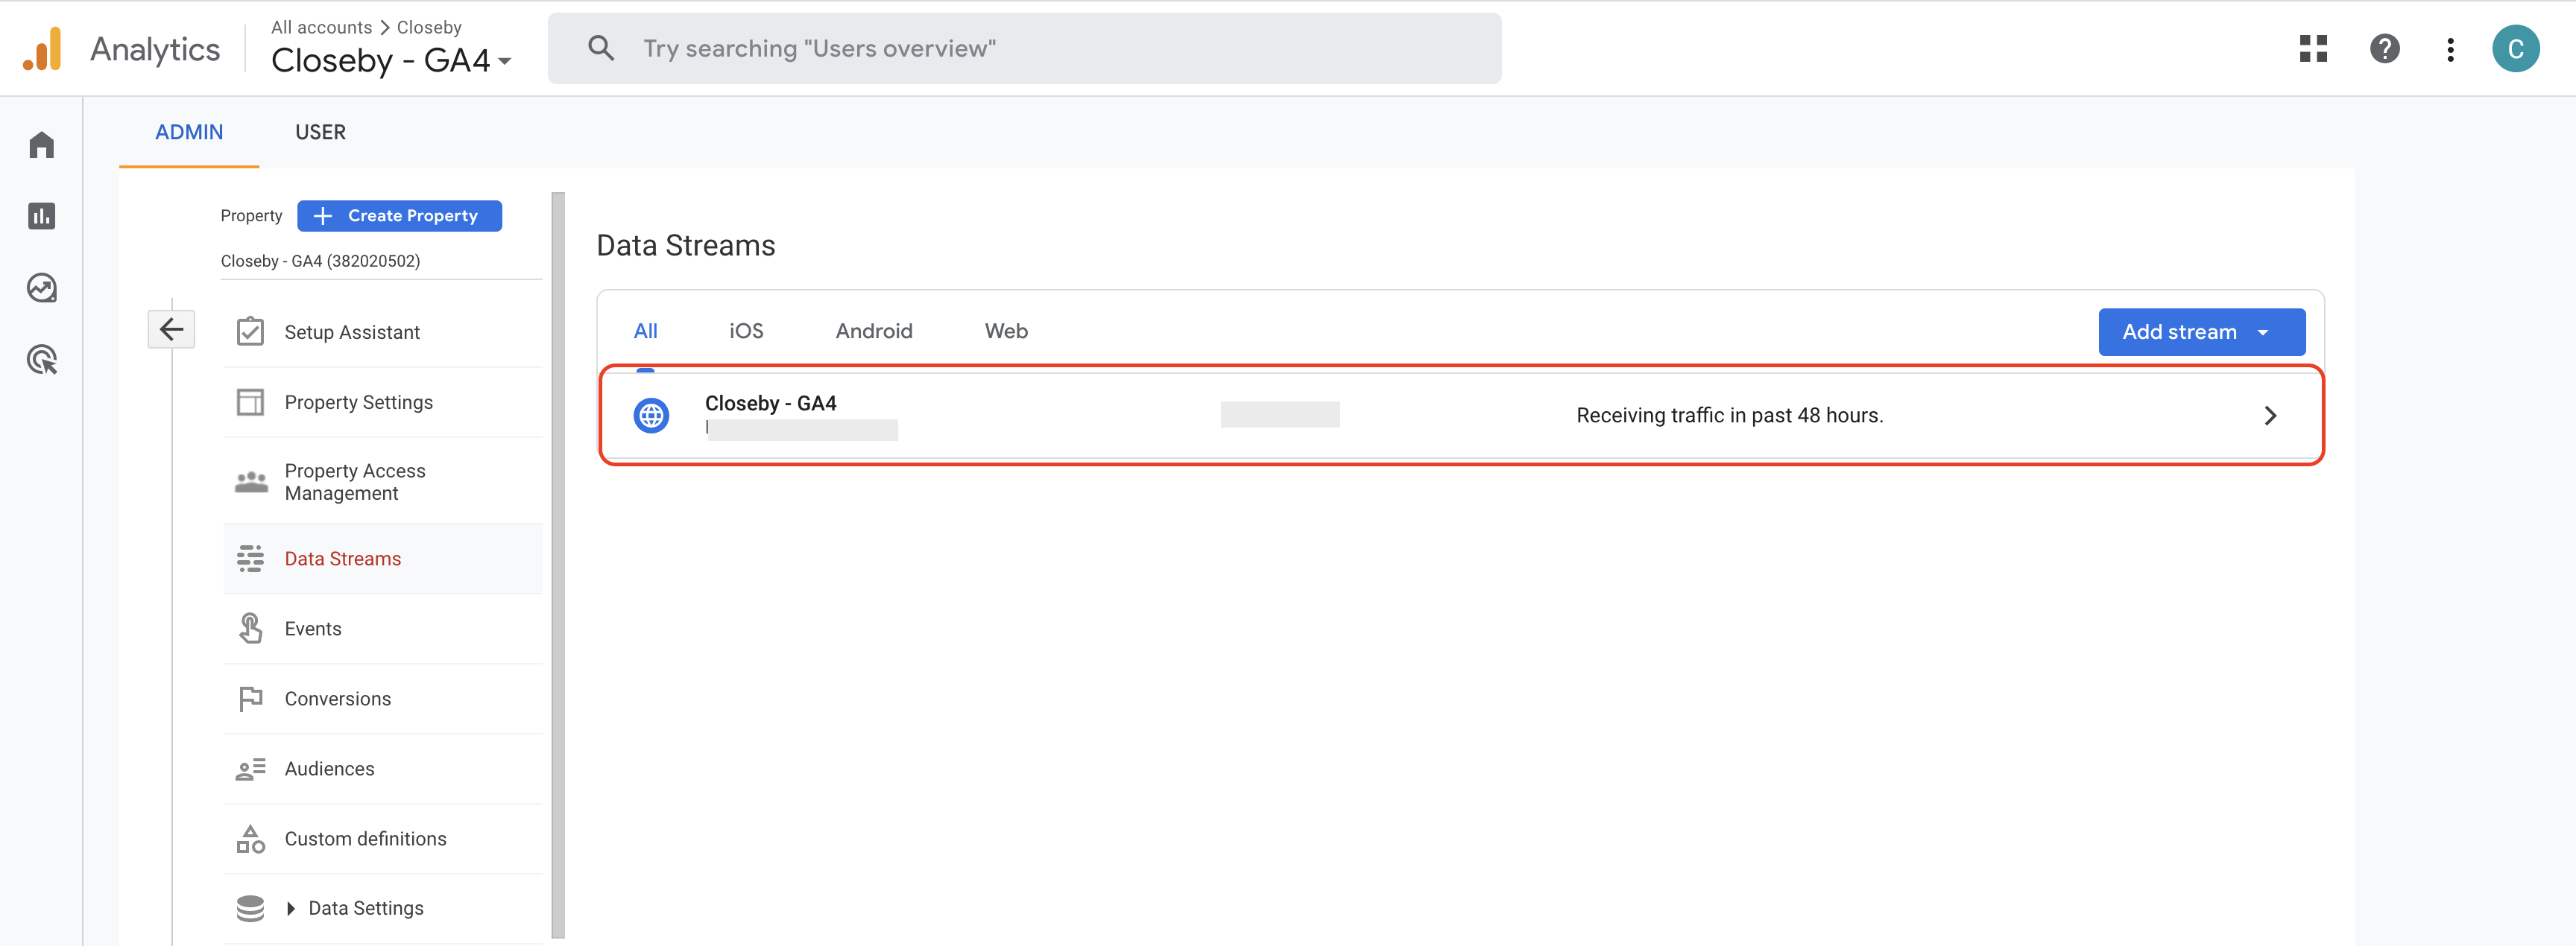Open the Advertising cursor icon in sidebar

41,360
